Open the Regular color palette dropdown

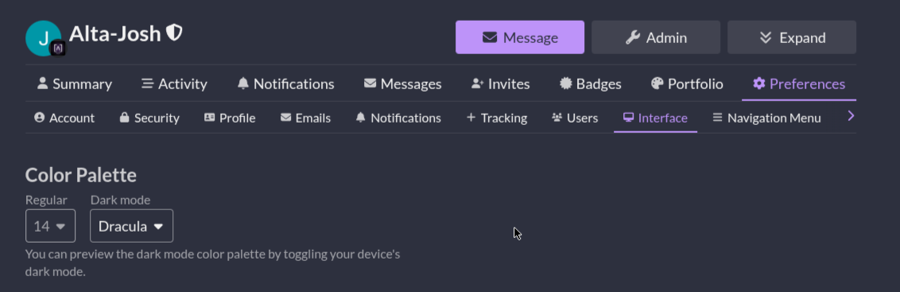coord(51,226)
